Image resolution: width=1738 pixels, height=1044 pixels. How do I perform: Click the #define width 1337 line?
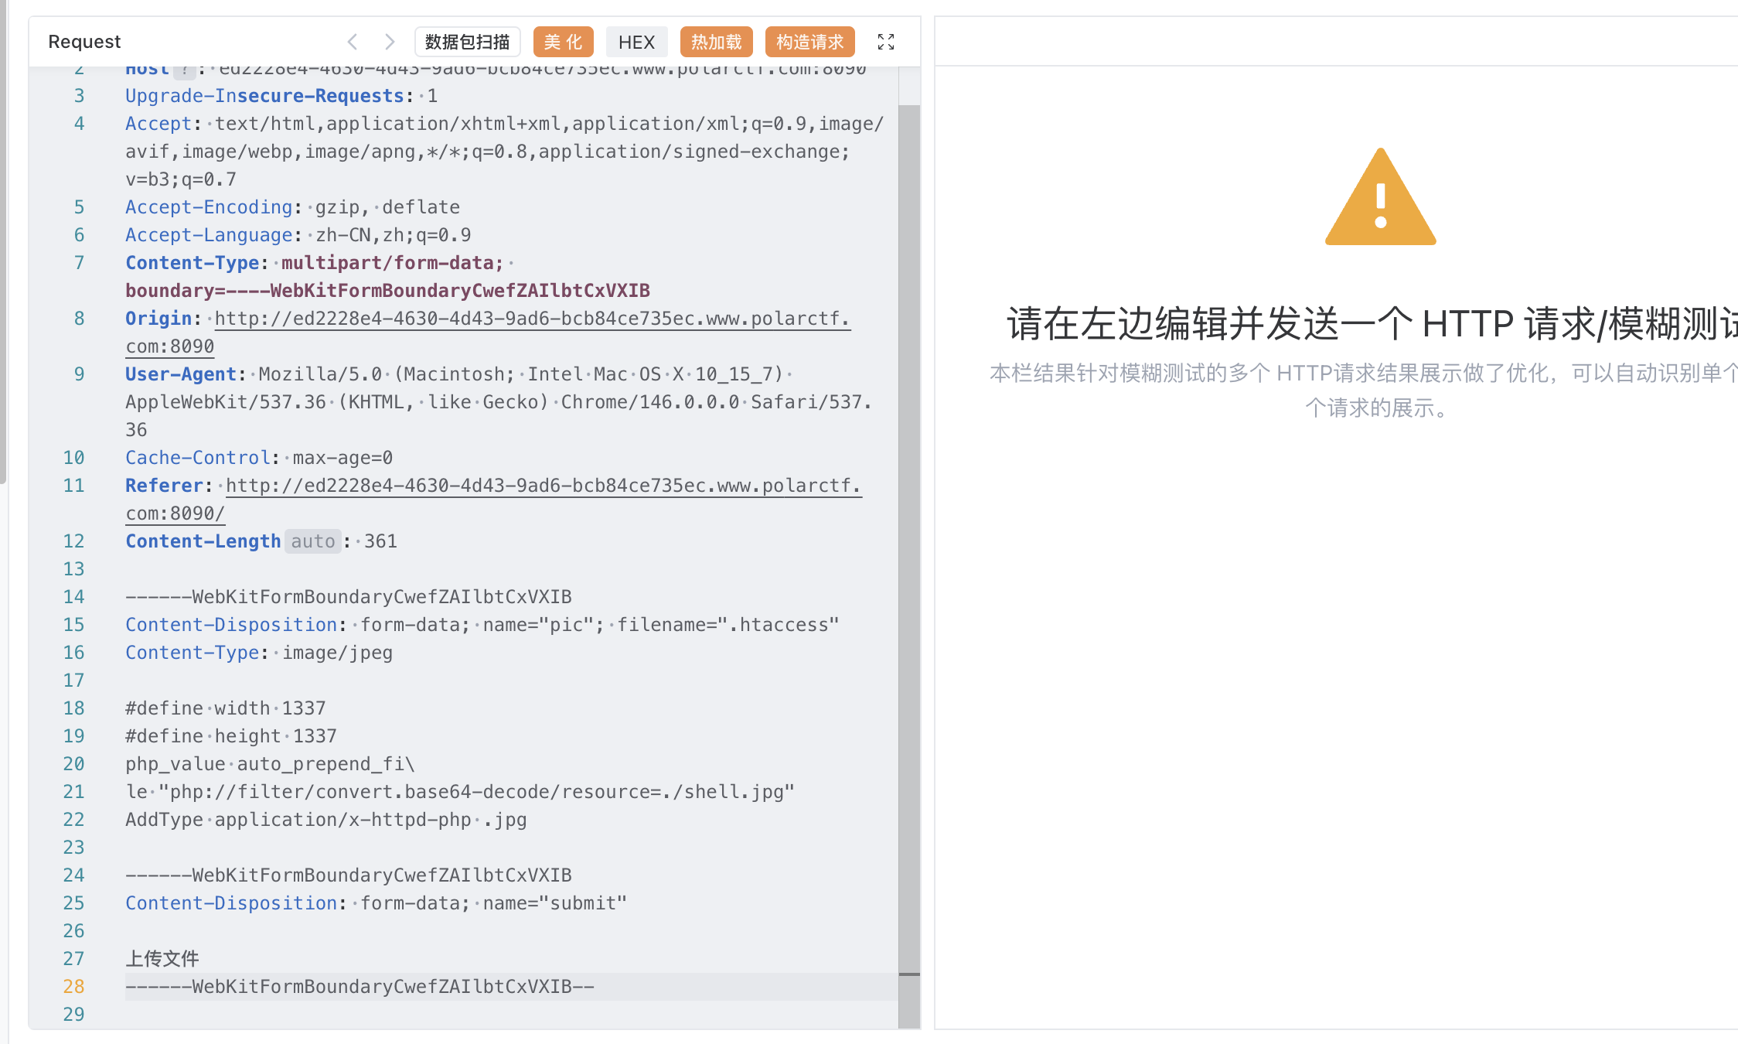pos(226,708)
